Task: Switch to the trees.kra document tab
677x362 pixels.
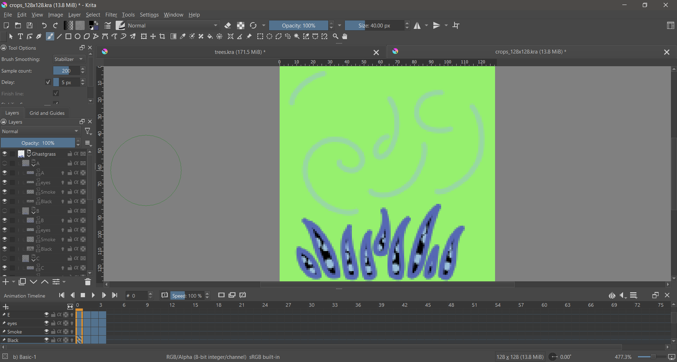Action: pos(240,52)
